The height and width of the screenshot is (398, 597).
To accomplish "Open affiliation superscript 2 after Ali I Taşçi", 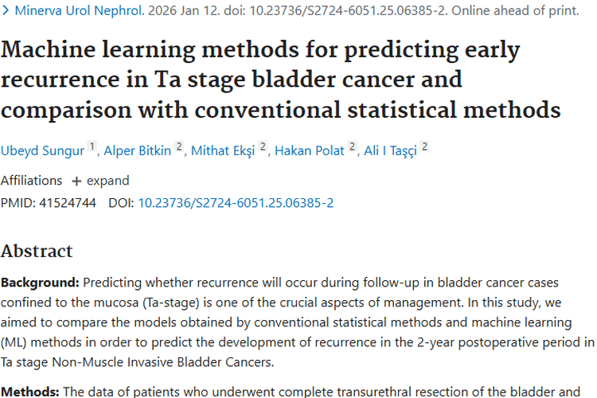I will point(425,146).
